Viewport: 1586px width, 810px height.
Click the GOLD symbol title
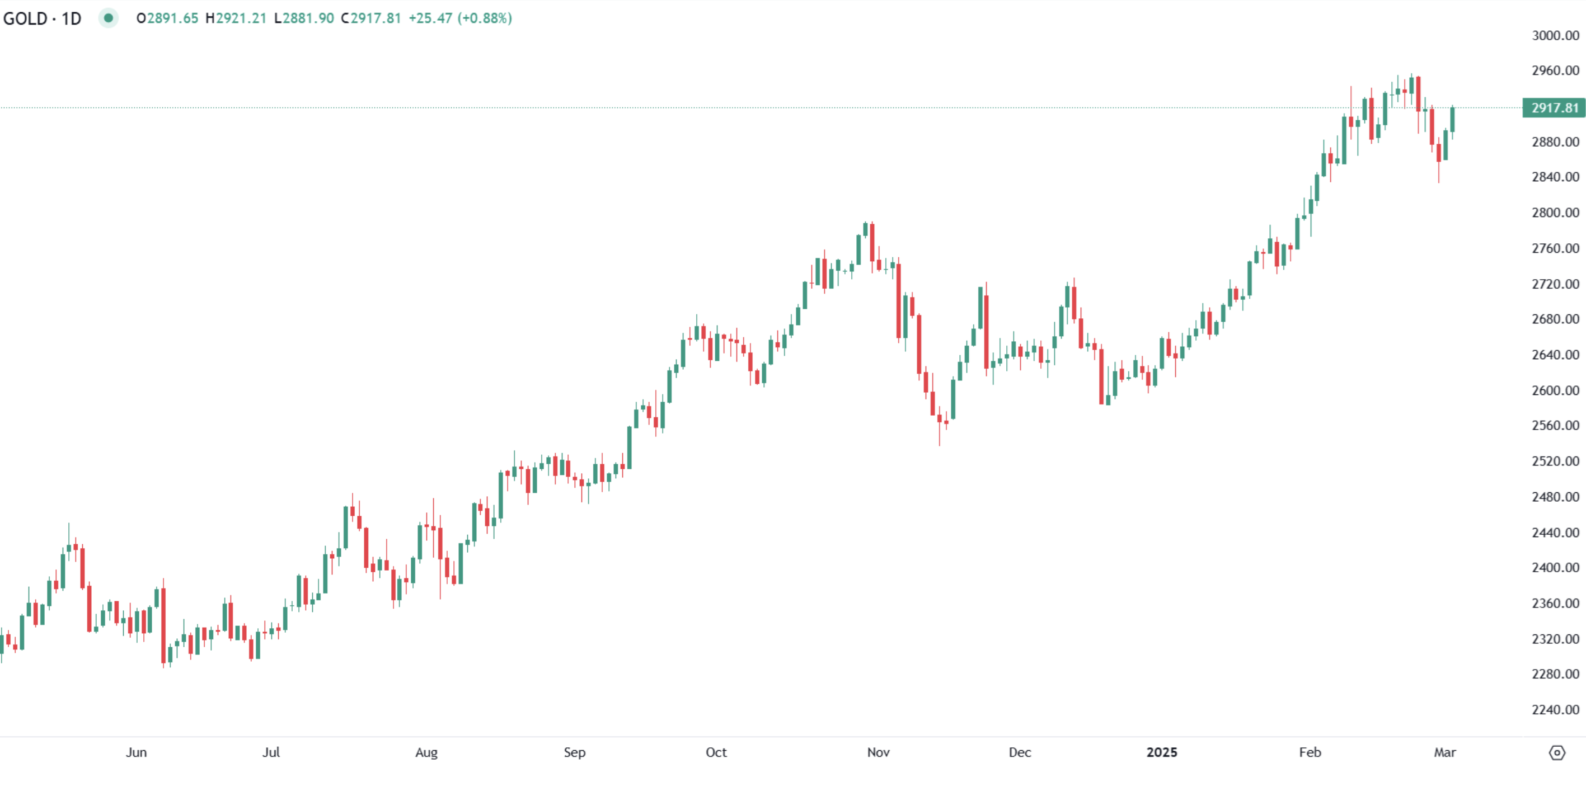[x=25, y=18]
